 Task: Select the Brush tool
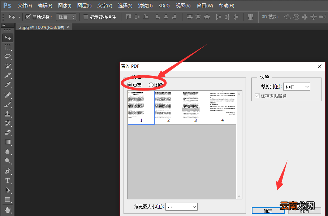(8, 105)
